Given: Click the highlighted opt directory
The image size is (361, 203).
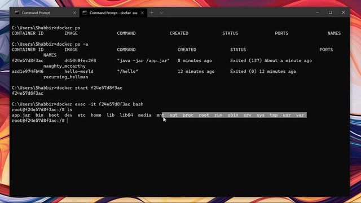Looking at the screenshot, I should (174, 115).
